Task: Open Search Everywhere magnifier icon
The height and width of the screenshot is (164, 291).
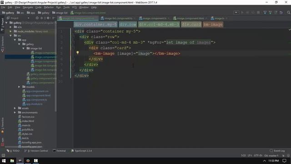Action: (x=288, y=13)
